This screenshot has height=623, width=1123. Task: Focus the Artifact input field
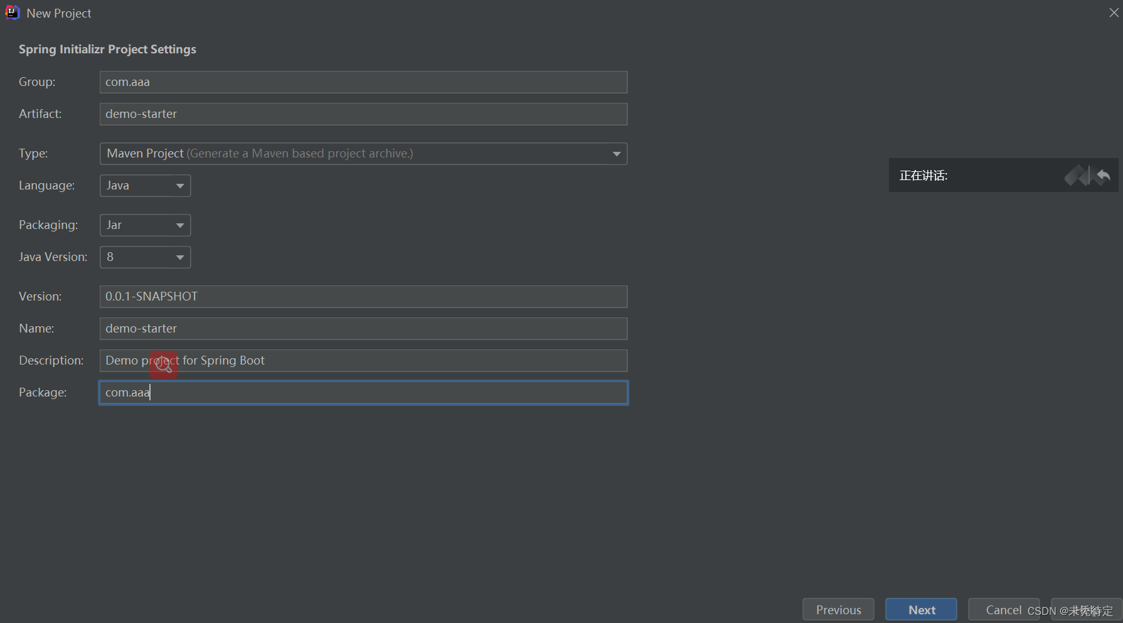coord(363,114)
